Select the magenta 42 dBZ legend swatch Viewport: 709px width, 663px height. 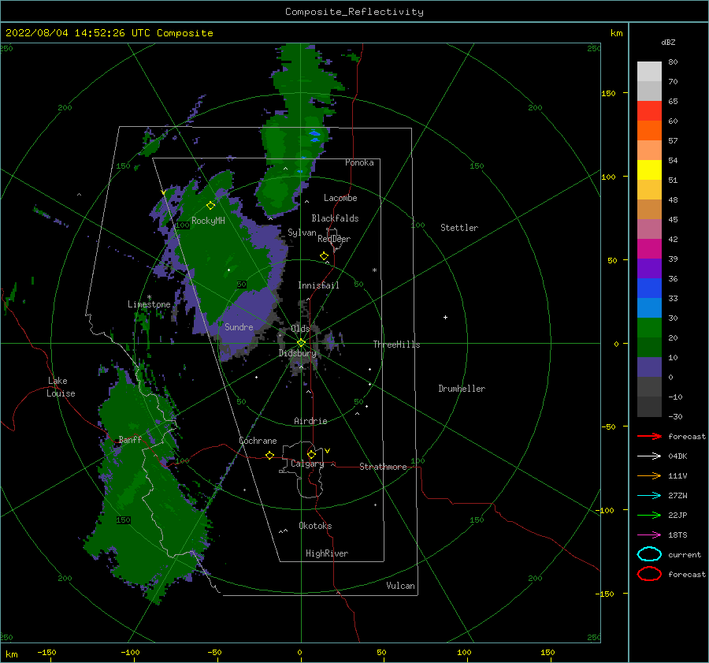(x=649, y=248)
